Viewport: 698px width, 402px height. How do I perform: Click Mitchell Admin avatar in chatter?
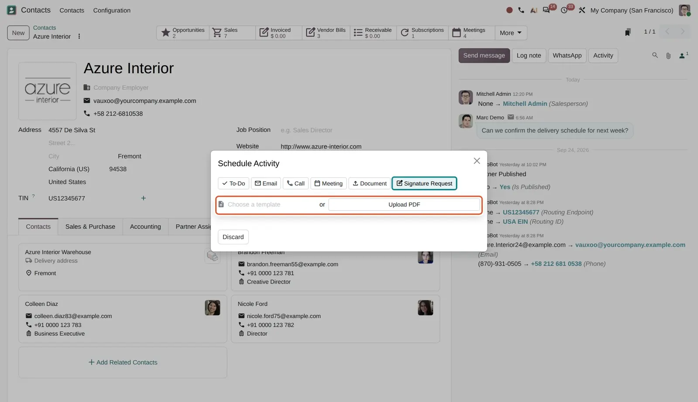[x=465, y=98]
